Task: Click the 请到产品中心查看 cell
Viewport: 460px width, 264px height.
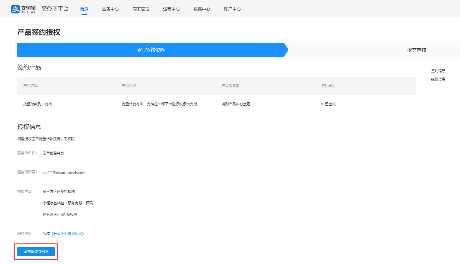Action: 236,104
